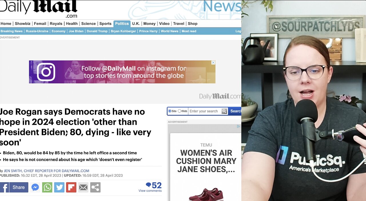Open the Travel section
366x201 pixels.
click(x=179, y=24)
